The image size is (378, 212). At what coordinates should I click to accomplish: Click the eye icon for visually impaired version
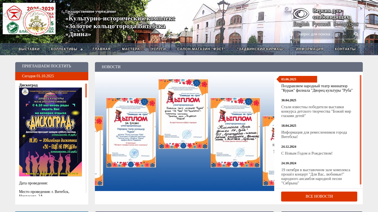click(301, 14)
